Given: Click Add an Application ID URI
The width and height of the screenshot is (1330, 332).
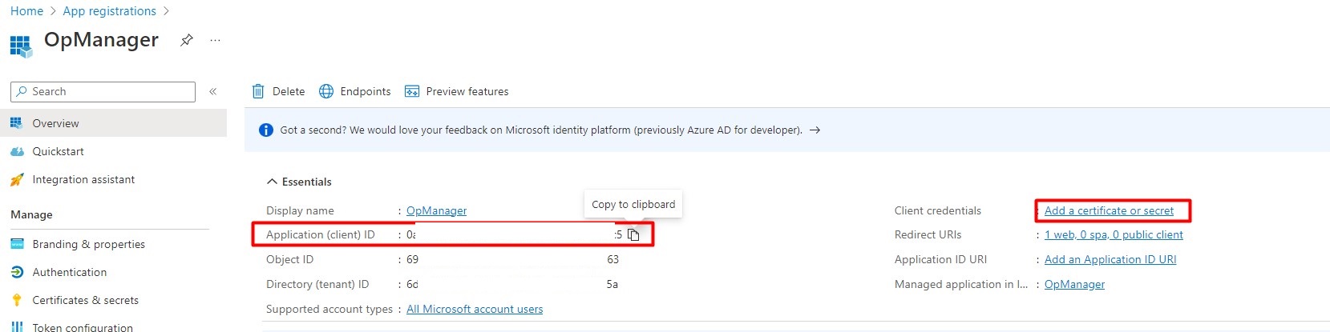Looking at the screenshot, I should coord(1110,259).
